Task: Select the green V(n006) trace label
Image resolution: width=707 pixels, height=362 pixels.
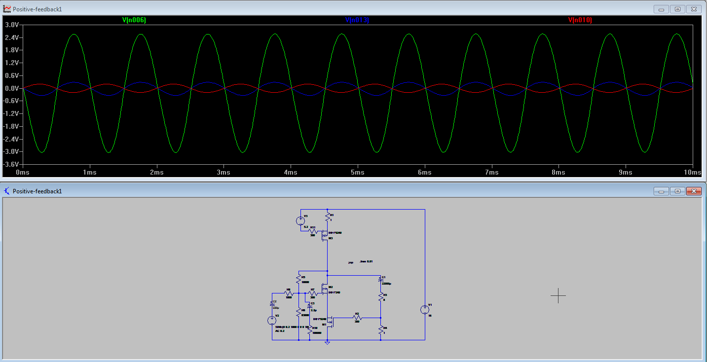Action: coord(134,20)
